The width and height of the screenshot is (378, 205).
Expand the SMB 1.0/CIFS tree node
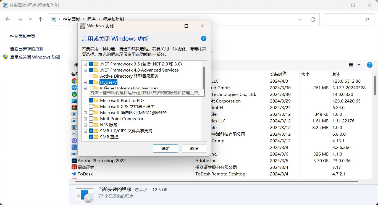(85, 131)
